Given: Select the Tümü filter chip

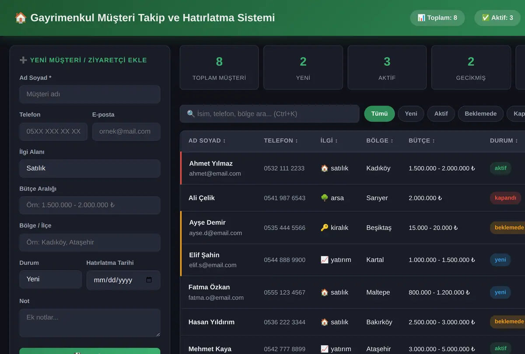Looking at the screenshot, I should [x=379, y=113].
